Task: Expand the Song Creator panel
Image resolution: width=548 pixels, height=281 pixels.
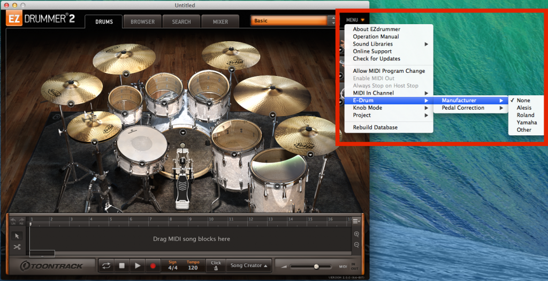Action: click(249, 265)
